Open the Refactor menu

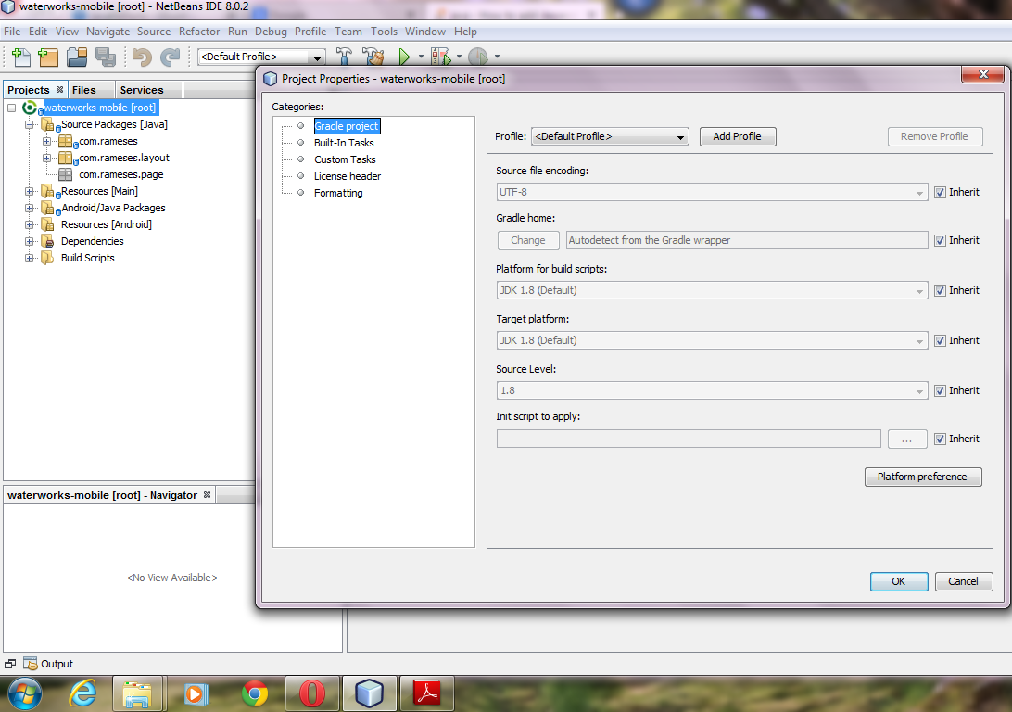(x=199, y=32)
